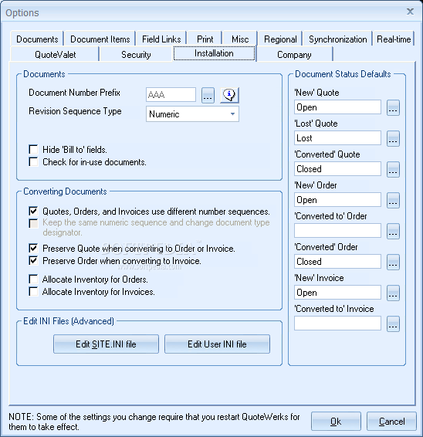Dismiss the dialog with Cancel
Viewport: 423px width, 437px height.
391,422
